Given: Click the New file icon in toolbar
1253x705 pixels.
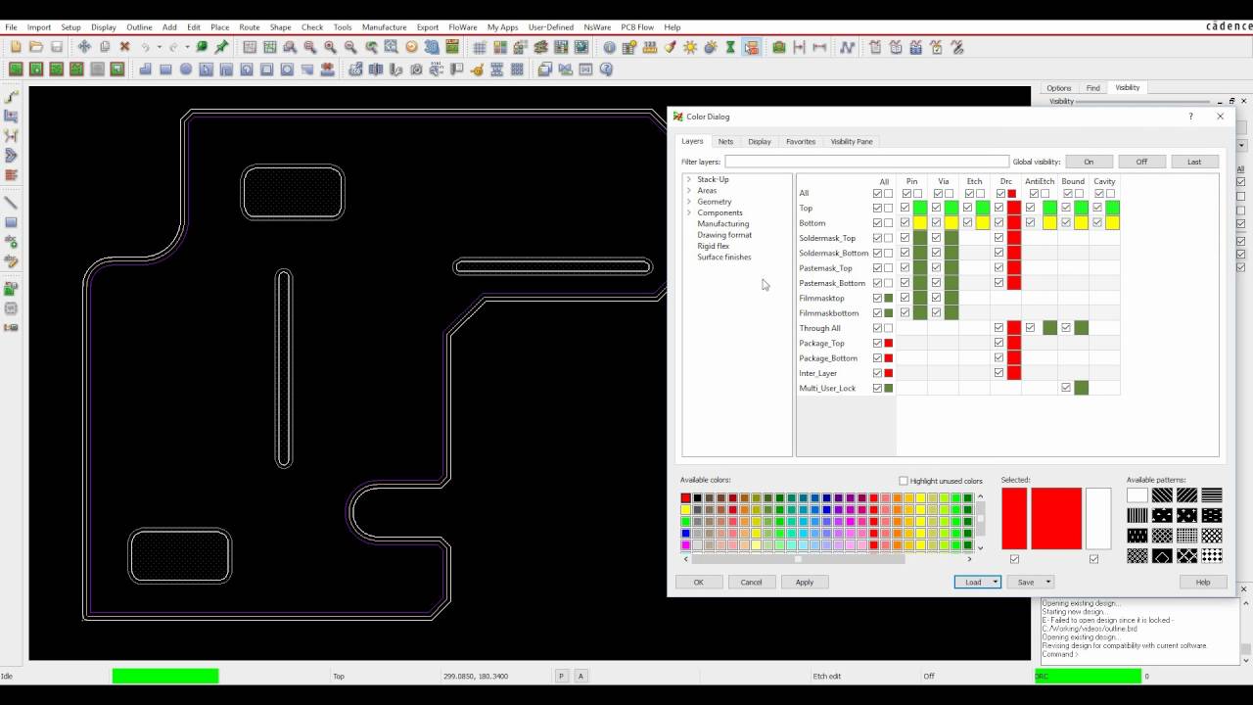Looking at the screenshot, I should [16, 47].
